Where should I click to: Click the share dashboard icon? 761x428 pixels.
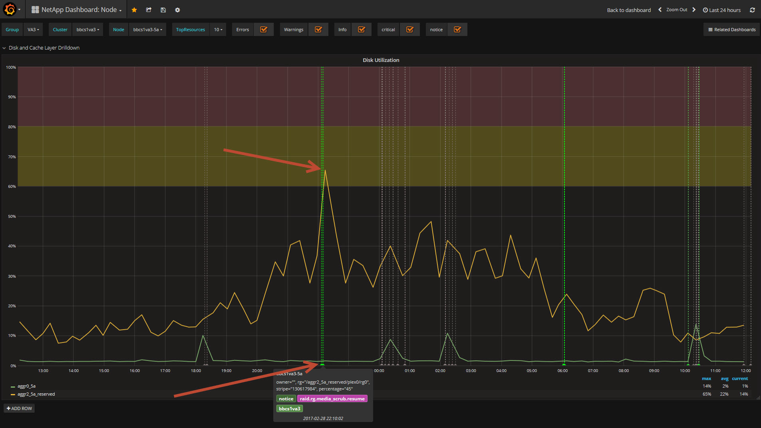pos(149,10)
